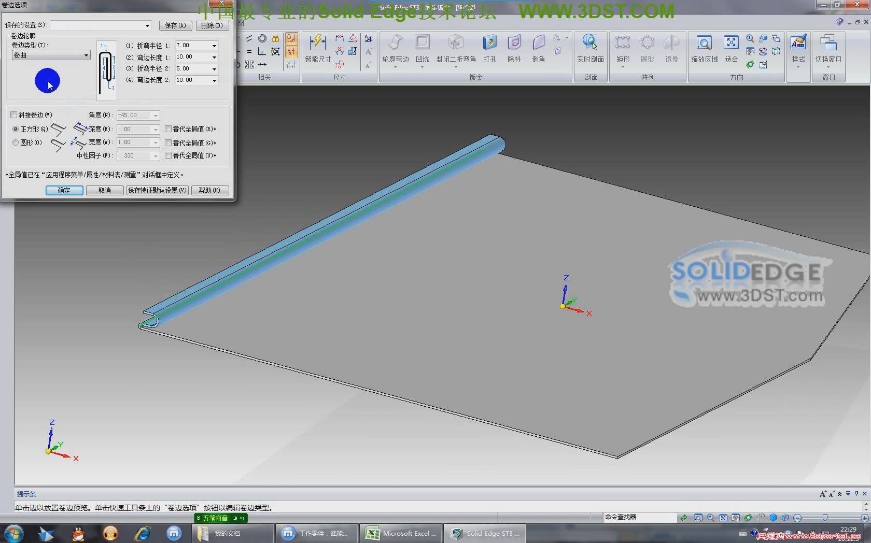
Task: Select the 智能尺寸 smart dimension tool
Action: pos(317,48)
